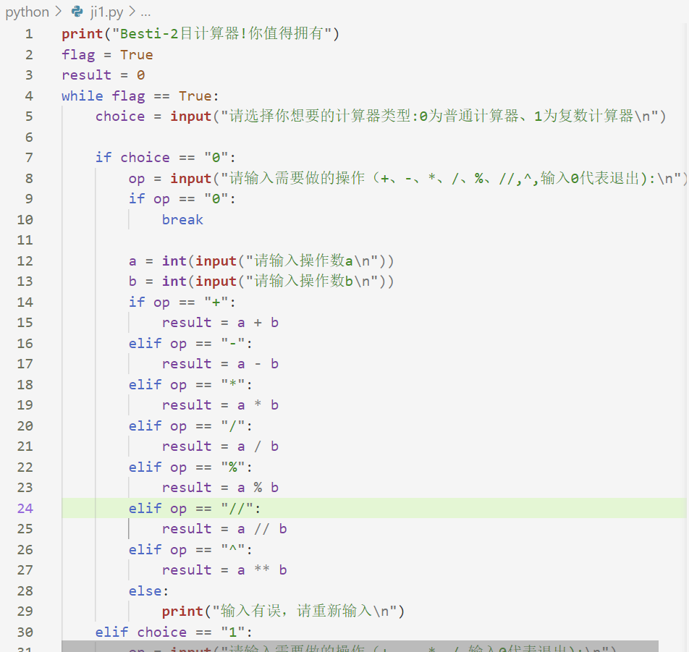This screenshot has width=689, height=652.
Task: Click 'elif op == "/":' on line 20
Action: coord(191,426)
